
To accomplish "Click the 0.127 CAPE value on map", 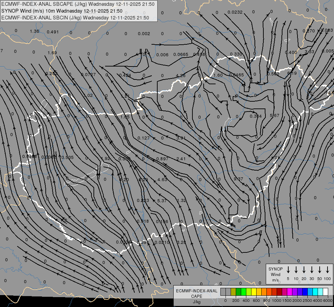I will tap(144, 138).
